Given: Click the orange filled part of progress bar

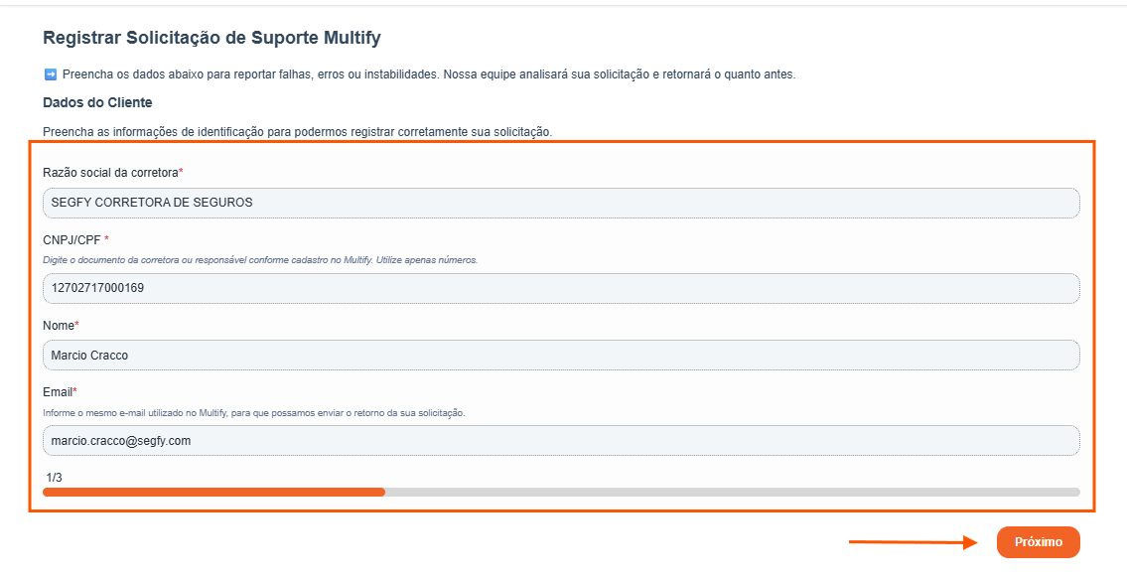Looking at the screenshot, I should click(x=213, y=492).
